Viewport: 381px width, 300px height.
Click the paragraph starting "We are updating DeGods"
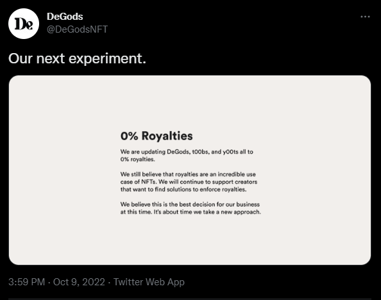(x=187, y=155)
